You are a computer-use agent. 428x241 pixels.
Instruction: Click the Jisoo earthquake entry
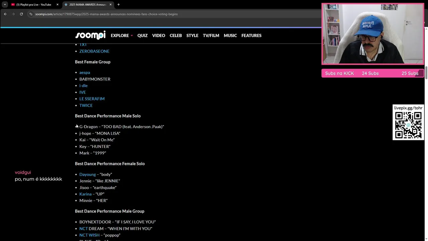pyautogui.click(x=98, y=187)
